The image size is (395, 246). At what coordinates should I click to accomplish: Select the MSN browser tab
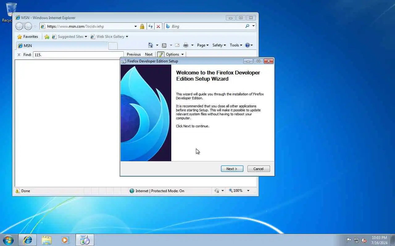62,46
